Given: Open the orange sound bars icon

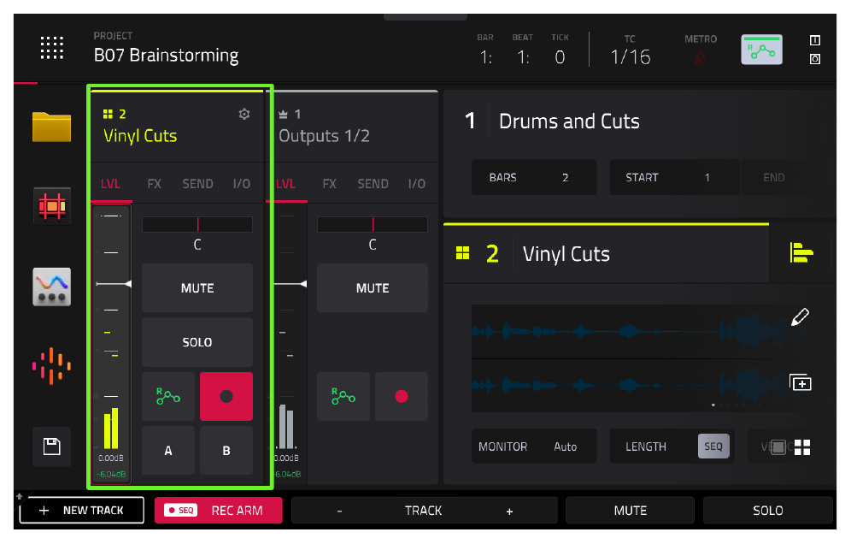Looking at the screenshot, I should [51, 366].
